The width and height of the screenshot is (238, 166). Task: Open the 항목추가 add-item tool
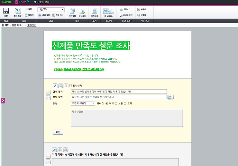point(18,12)
